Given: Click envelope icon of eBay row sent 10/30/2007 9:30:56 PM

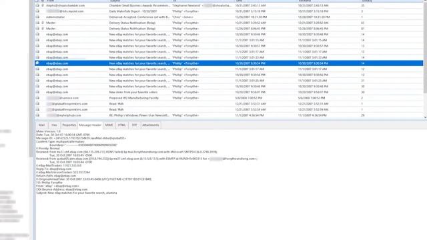Looking at the screenshot, I should [x=37, y=75].
